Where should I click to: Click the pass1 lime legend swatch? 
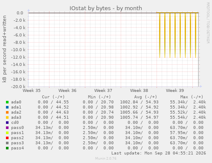pyautogui.click(x=7, y=133)
